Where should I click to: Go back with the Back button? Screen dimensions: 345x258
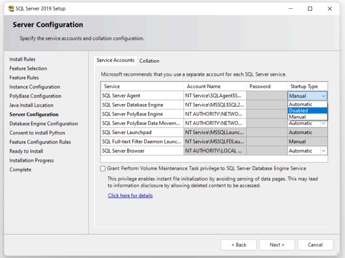pyautogui.click(x=239, y=245)
